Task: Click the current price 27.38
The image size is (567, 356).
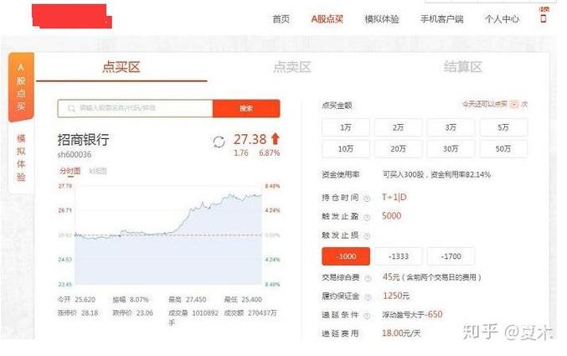Action: pos(250,139)
